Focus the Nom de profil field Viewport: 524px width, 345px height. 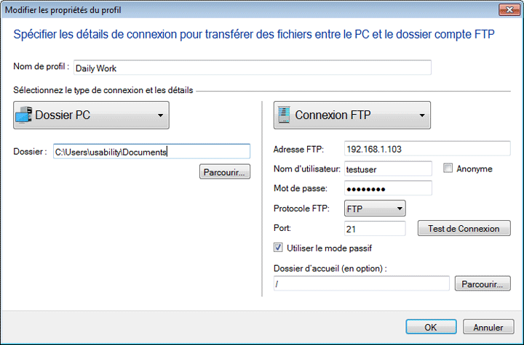coord(252,68)
